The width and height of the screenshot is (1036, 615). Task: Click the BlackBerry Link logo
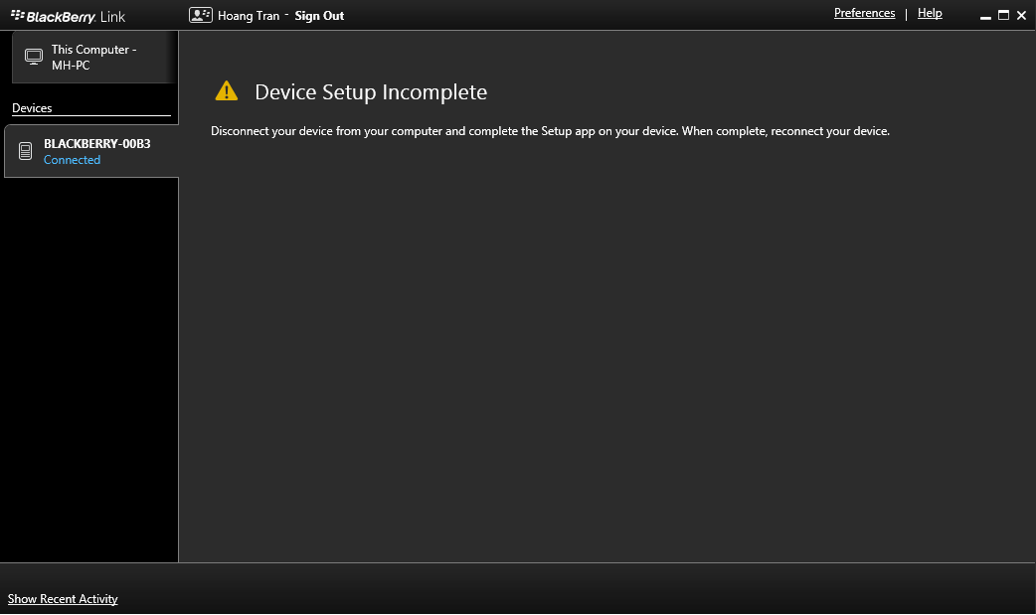(x=68, y=17)
